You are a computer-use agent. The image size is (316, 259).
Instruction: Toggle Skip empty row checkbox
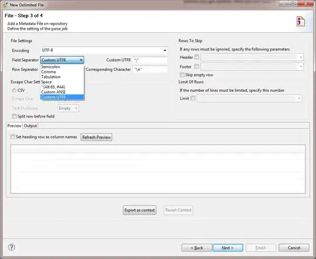click(x=182, y=75)
